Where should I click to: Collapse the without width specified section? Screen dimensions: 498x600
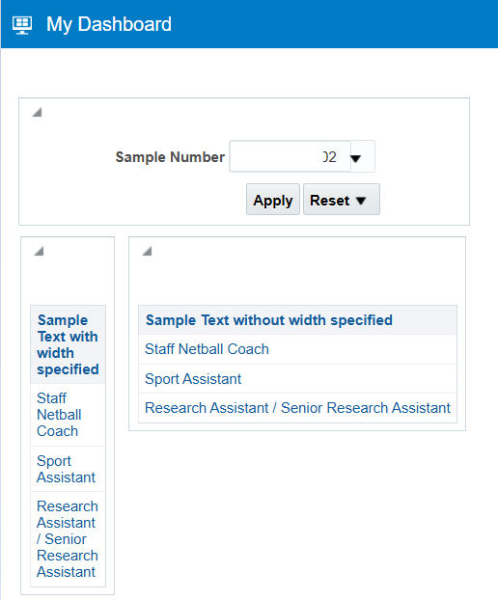coord(147,251)
